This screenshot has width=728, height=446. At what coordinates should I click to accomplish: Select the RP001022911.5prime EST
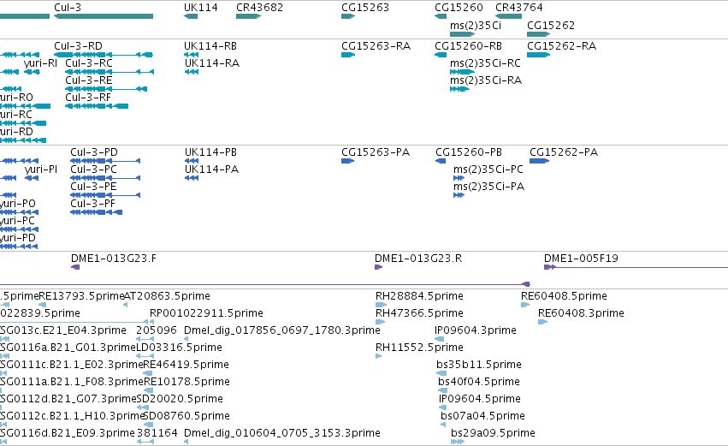(x=151, y=323)
